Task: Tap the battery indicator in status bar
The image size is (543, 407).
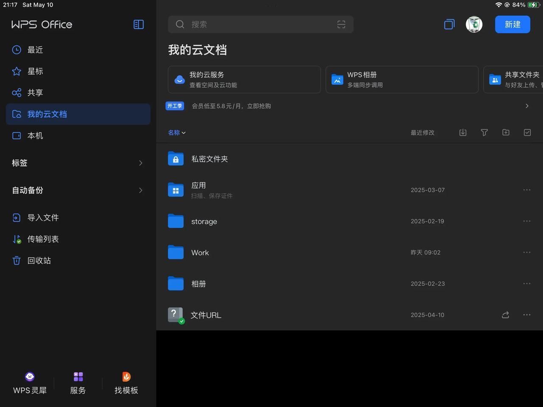Action: point(534,5)
